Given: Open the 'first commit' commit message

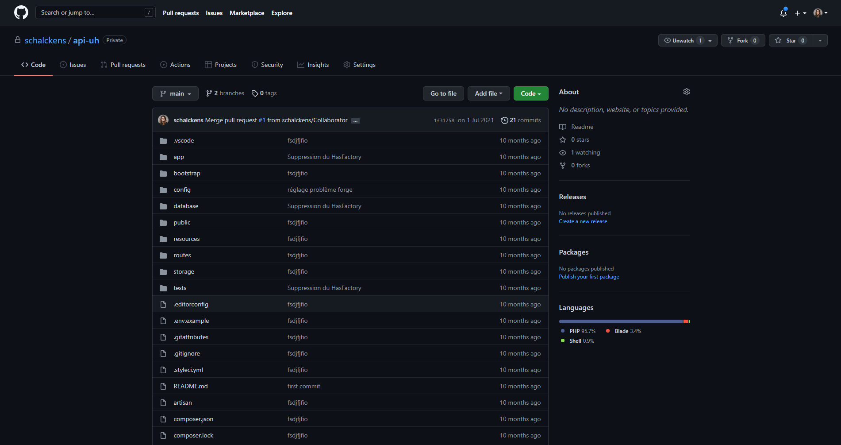Looking at the screenshot, I should click(x=303, y=386).
